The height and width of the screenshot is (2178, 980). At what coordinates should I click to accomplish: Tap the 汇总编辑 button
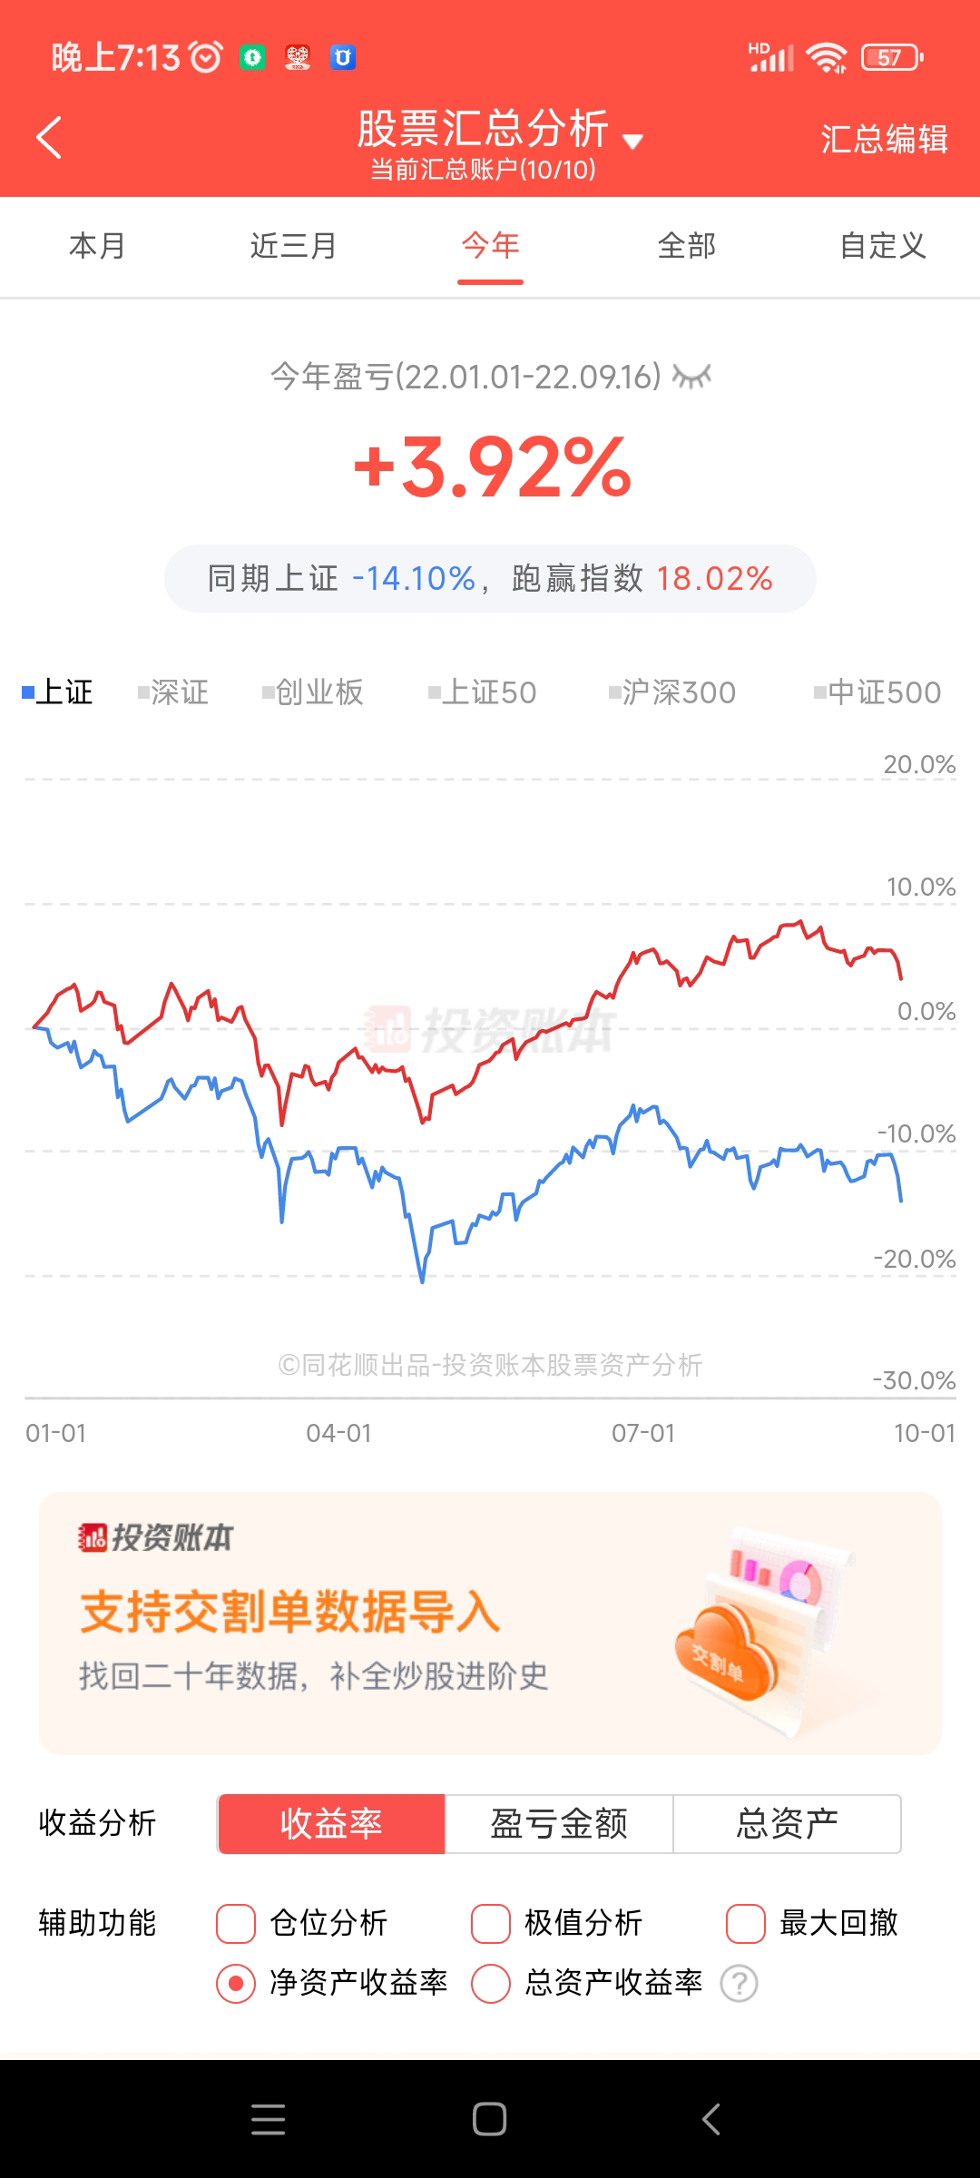tap(884, 139)
